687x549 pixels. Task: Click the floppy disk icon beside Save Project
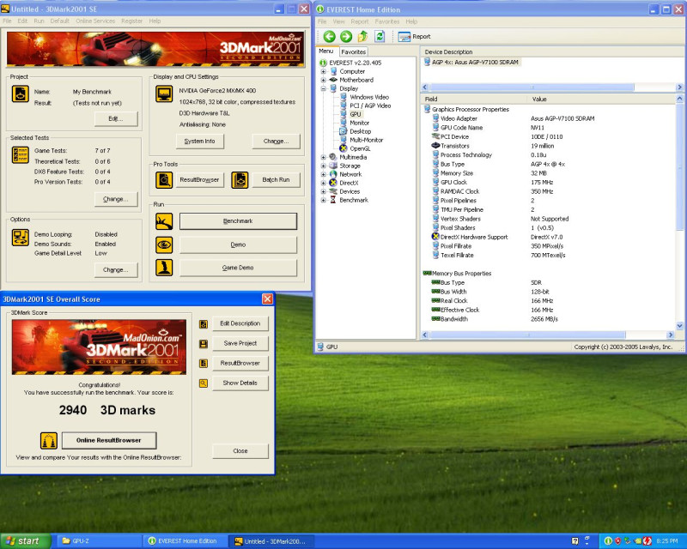tap(204, 343)
